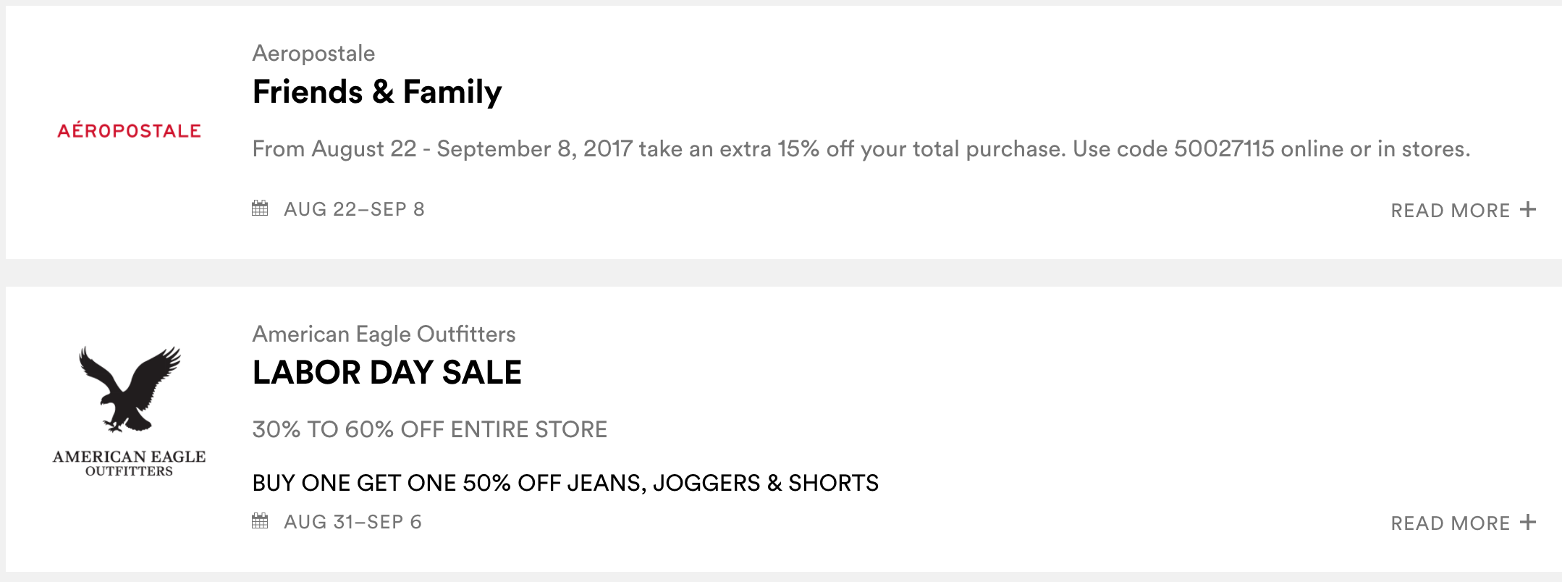
Task: Click calendar icon beside AUG 31–SEP 6
Action: click(x=260, y=521)
